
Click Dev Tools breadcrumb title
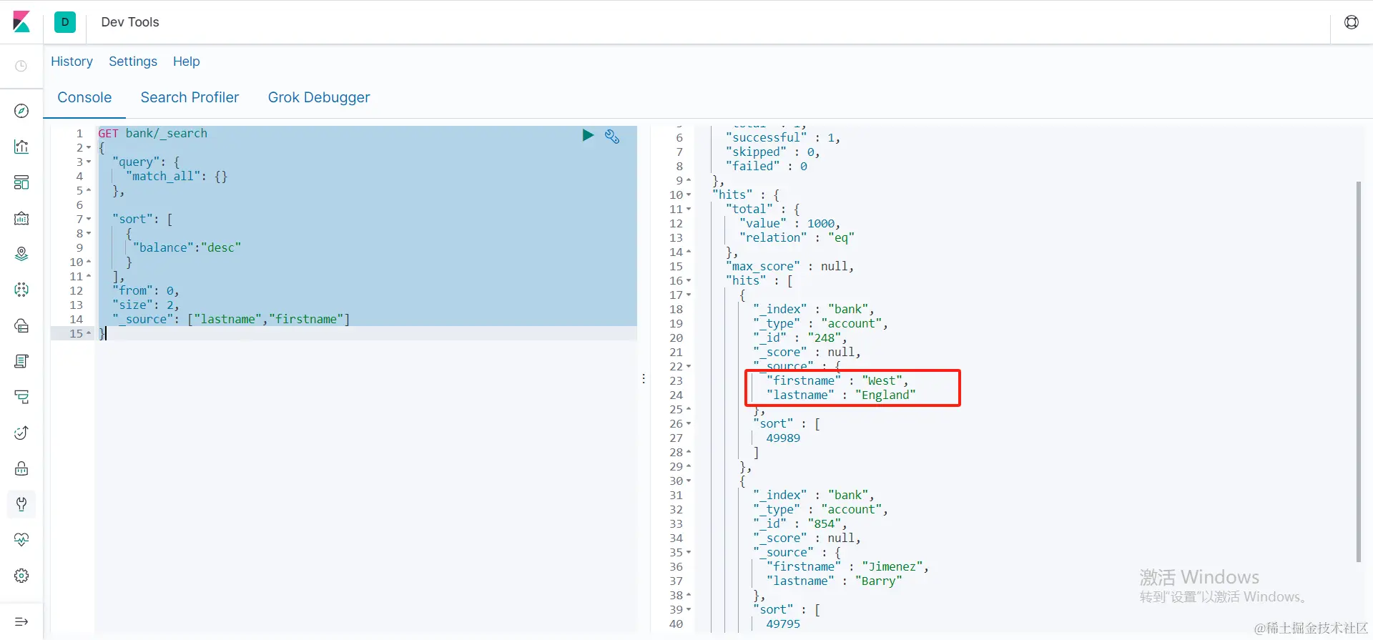130,22
